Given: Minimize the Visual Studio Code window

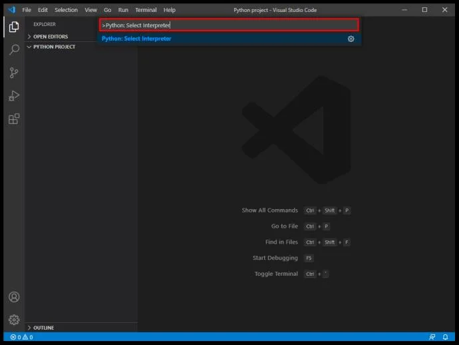Looking at the screenshot, I should [x=404, y=10].
